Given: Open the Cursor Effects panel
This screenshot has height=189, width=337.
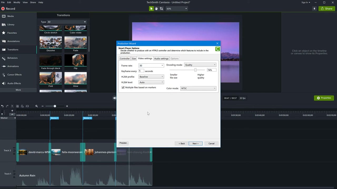Looking at the screenshot, I should (14, 74).
